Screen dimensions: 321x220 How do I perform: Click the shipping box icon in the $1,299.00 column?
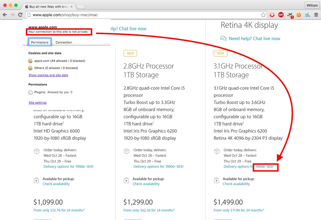pos(127,151)
